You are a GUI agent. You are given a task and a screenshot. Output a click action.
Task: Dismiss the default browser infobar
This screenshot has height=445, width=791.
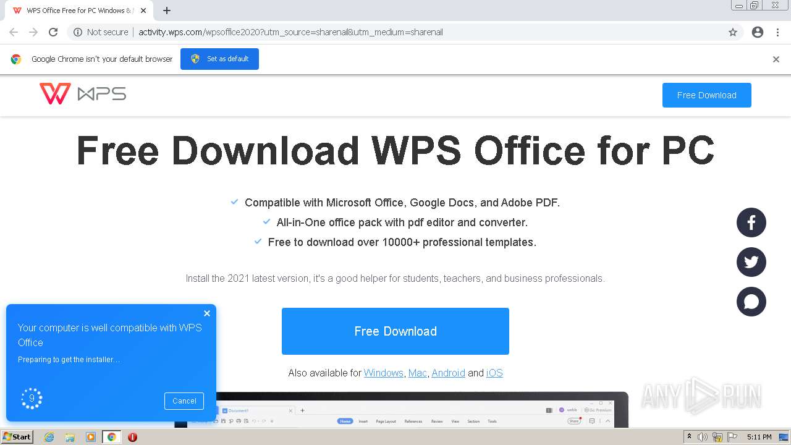pos(776,59)
